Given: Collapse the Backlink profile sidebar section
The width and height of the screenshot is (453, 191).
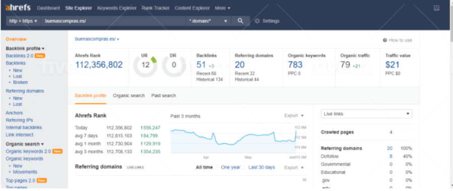Looking at the screenshot, I should (25, 49).
